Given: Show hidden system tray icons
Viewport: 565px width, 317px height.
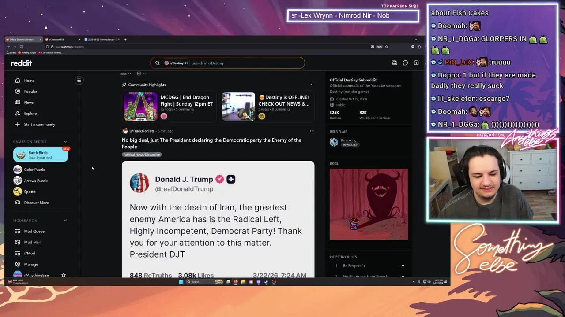Looking at the screenshot, I should tap(414, 282).
